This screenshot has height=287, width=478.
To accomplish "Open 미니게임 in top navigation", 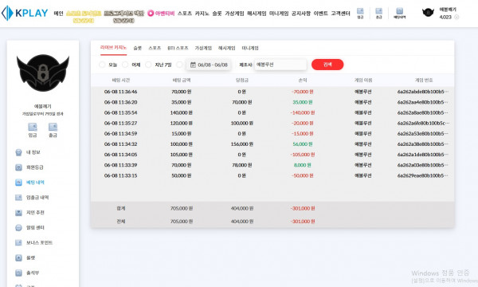I will pyautogui.click(x=279, y=14).
